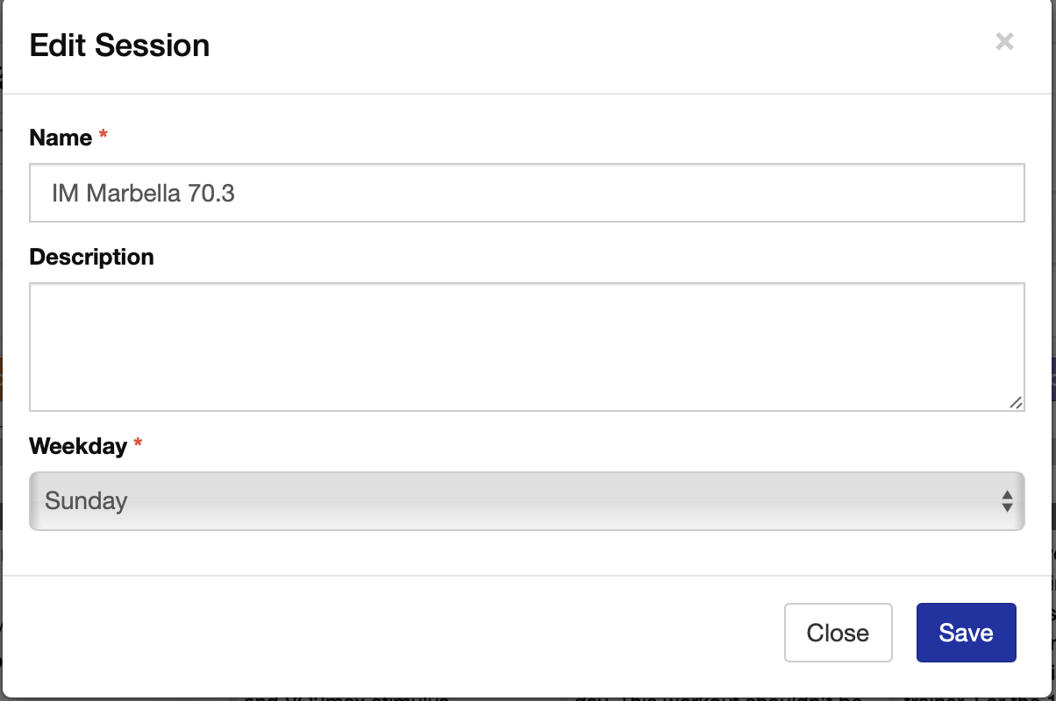Save the session with the blue button

tap(966, 633)
